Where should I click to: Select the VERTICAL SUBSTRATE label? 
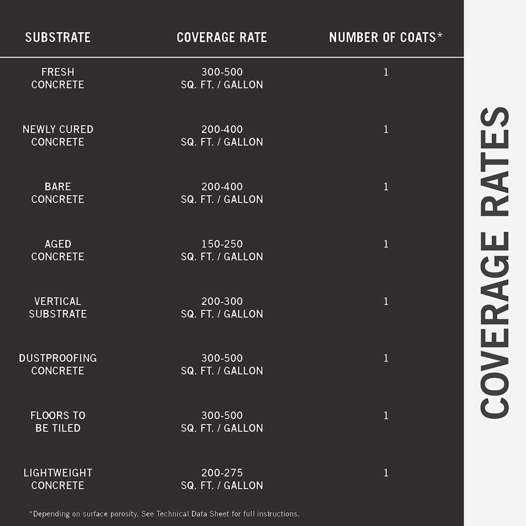tap(58, 308)
